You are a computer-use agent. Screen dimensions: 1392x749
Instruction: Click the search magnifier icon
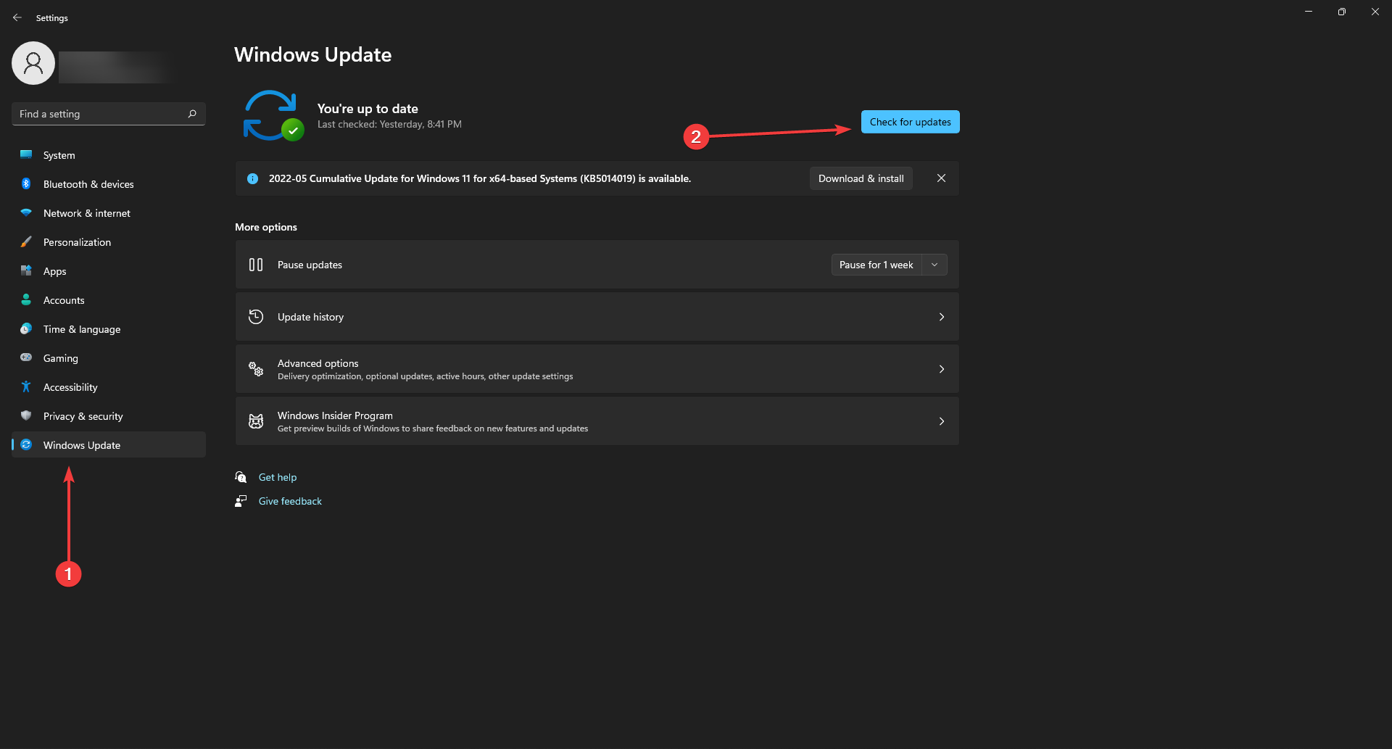[192, 114]
